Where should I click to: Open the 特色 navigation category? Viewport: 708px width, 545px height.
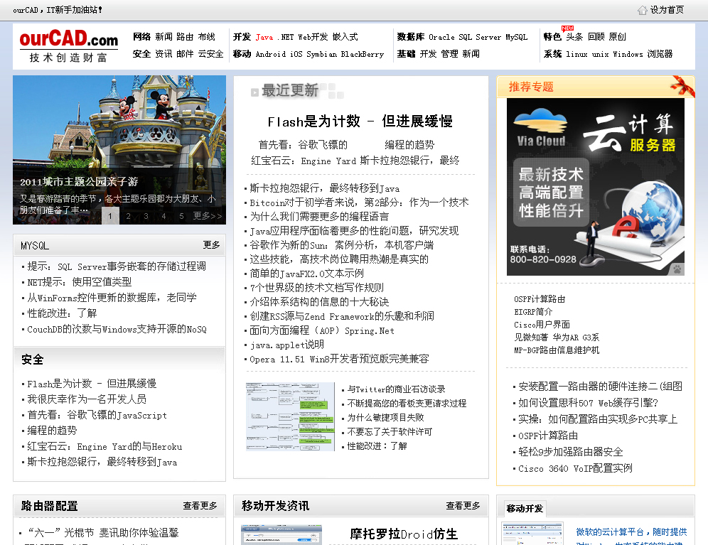(x=552, y=36)
